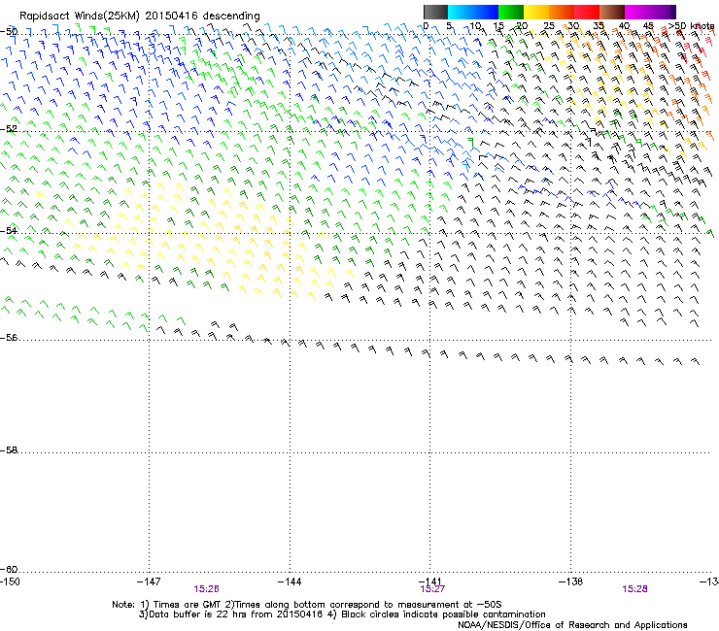The width and height of the screenshot is (719, 631).
Task: Click the -60 latitude axis label
Action: click(9, 569)
